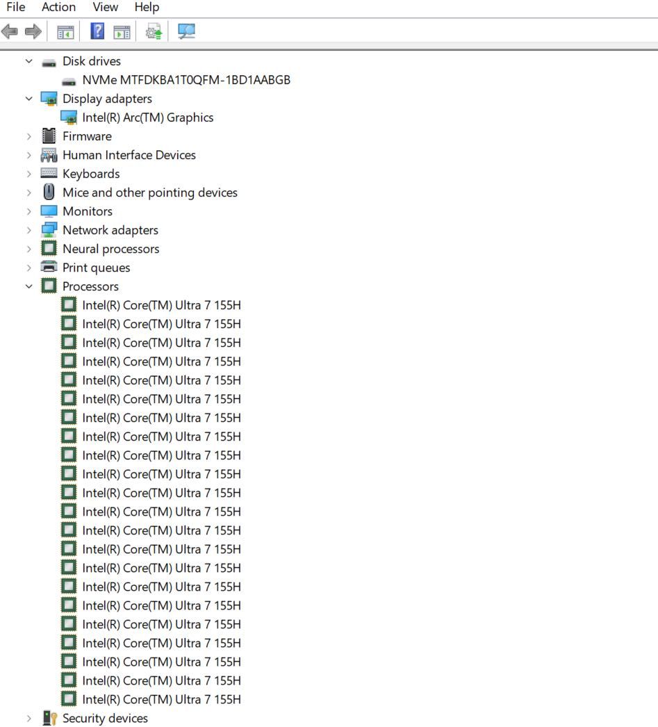
Task: Click the Back arrow in the toolbar
Action: 10,31
